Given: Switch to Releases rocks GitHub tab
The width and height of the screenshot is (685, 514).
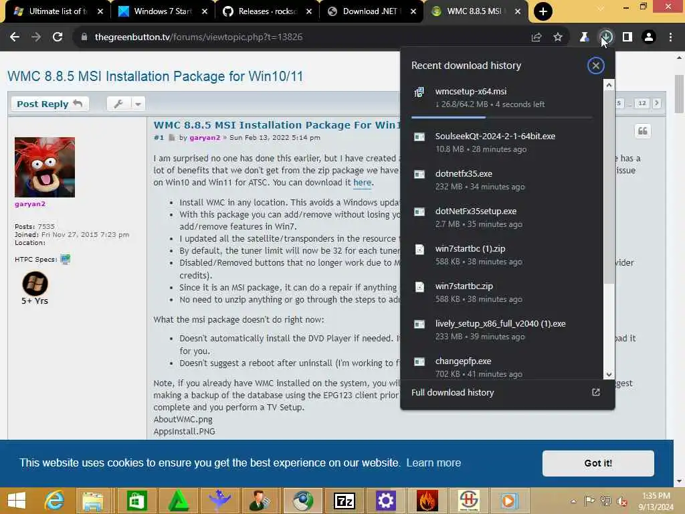Looking at the screenshot, I should coord(267,11).
